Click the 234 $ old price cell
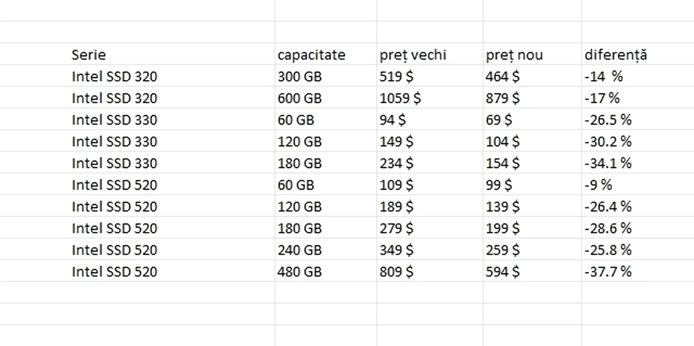The image size is (694, 346). pyautogui.click(x=430, y=163)
